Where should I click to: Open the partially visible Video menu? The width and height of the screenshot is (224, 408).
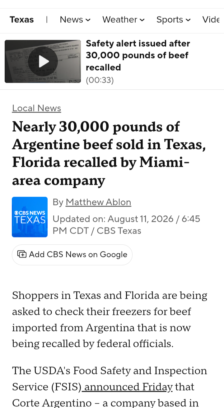[213, 20]
